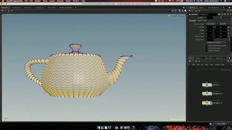232x130 pixels.
Task: Click the Uniform Scale value field
Action: click(x=210, y=40)
